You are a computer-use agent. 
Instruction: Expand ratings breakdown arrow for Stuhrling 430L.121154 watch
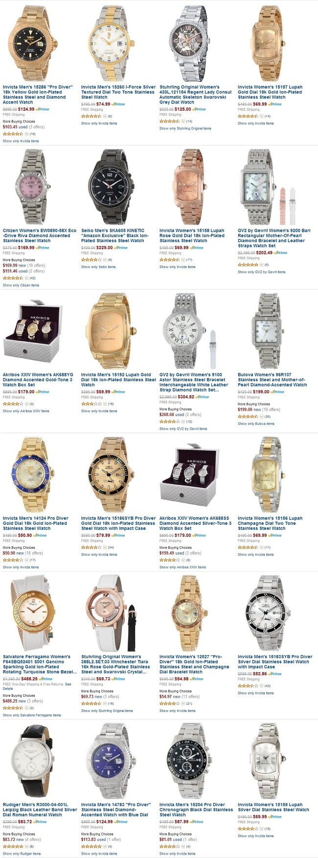coord(182,122)
